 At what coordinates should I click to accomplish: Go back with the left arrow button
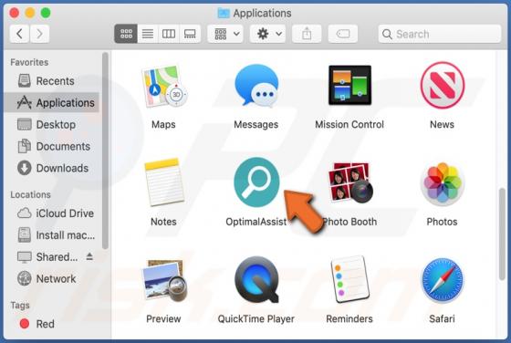19,34
